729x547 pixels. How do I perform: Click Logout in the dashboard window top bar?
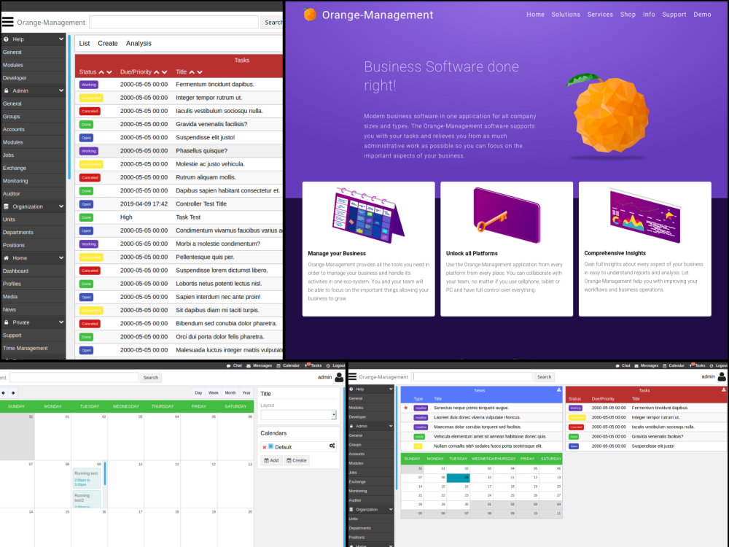coord(718,365)
